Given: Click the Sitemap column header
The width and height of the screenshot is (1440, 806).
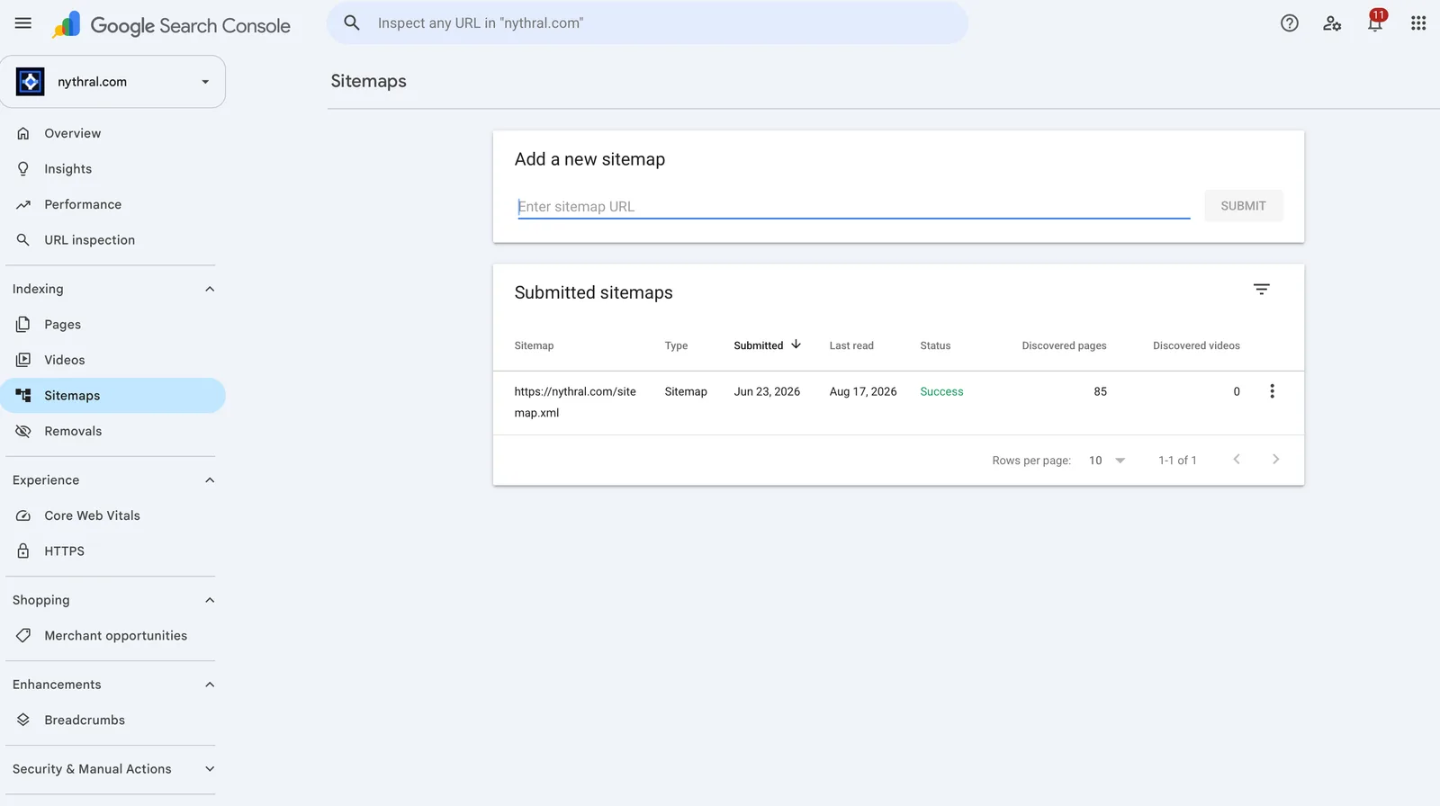Looking at the screenshot, I should pyautogui.click(x=534, y=345).
